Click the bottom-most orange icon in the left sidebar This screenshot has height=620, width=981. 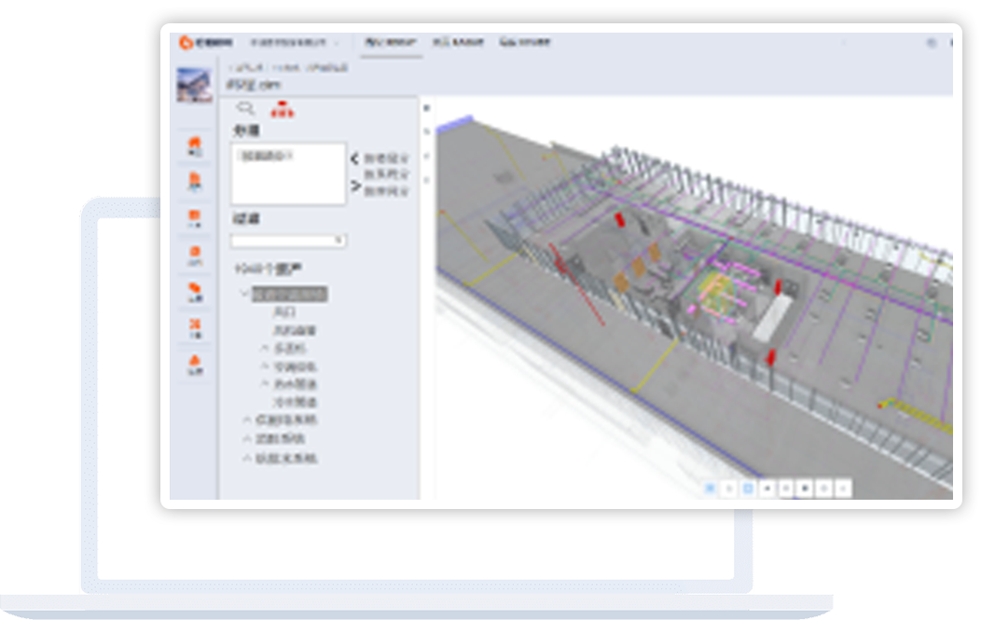point(195,364)
